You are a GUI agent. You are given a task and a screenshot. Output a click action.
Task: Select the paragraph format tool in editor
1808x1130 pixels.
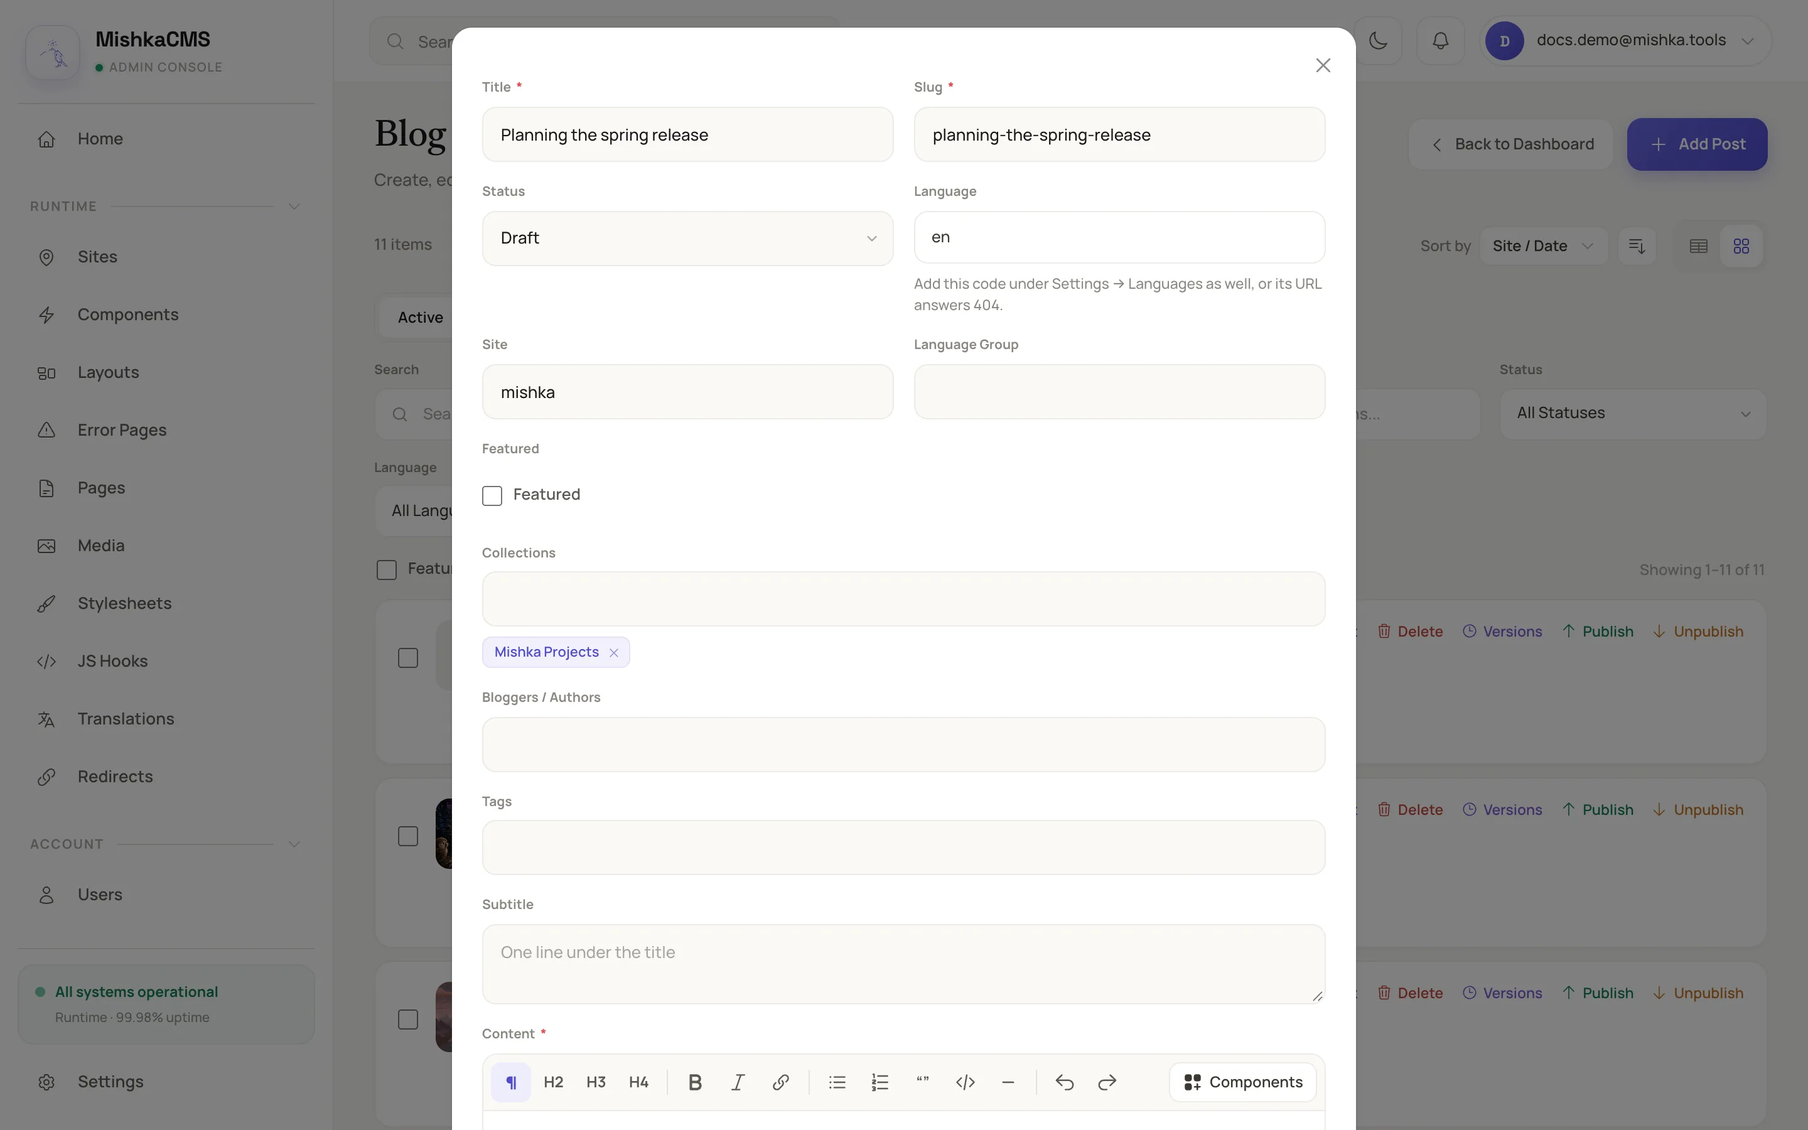[511, 1082]
